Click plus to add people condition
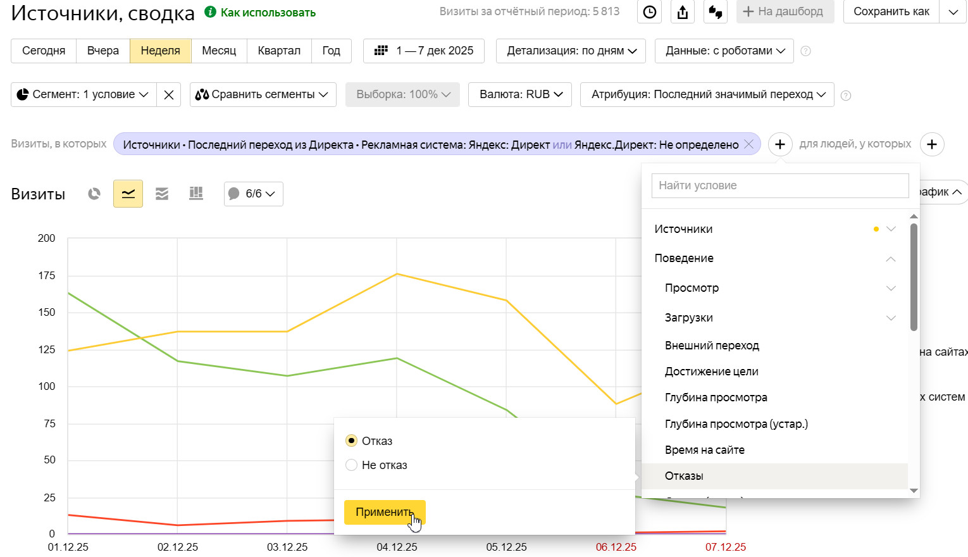The image size is (968, 557). 931,144
